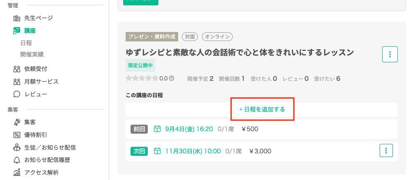This screenshot has height=180, width=415.
Task: Open the course three-dot options menu
Action: point(390,55)
